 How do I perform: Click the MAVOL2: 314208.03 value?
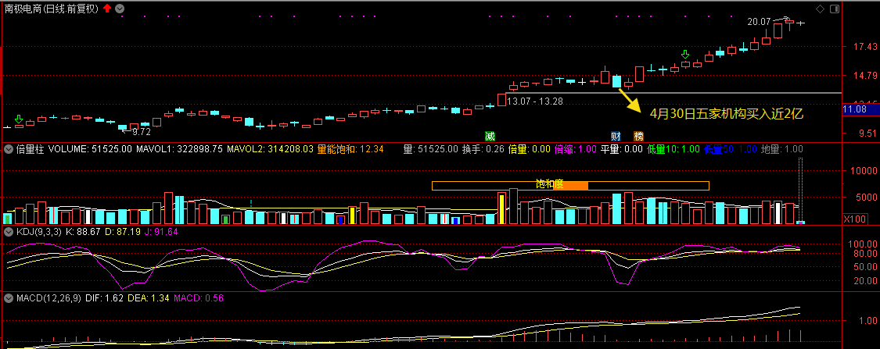[x=270, y=150]
